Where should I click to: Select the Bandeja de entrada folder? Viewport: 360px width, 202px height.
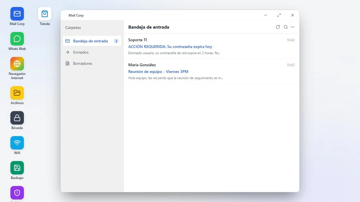coord(92,41)
